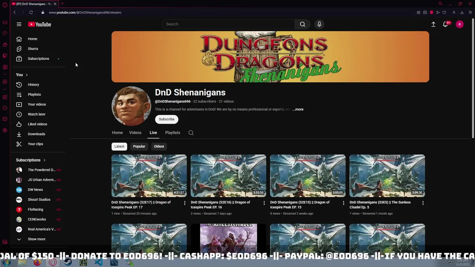Select the Latest filter chip
The image size is (475, 267).
(119, 146)
